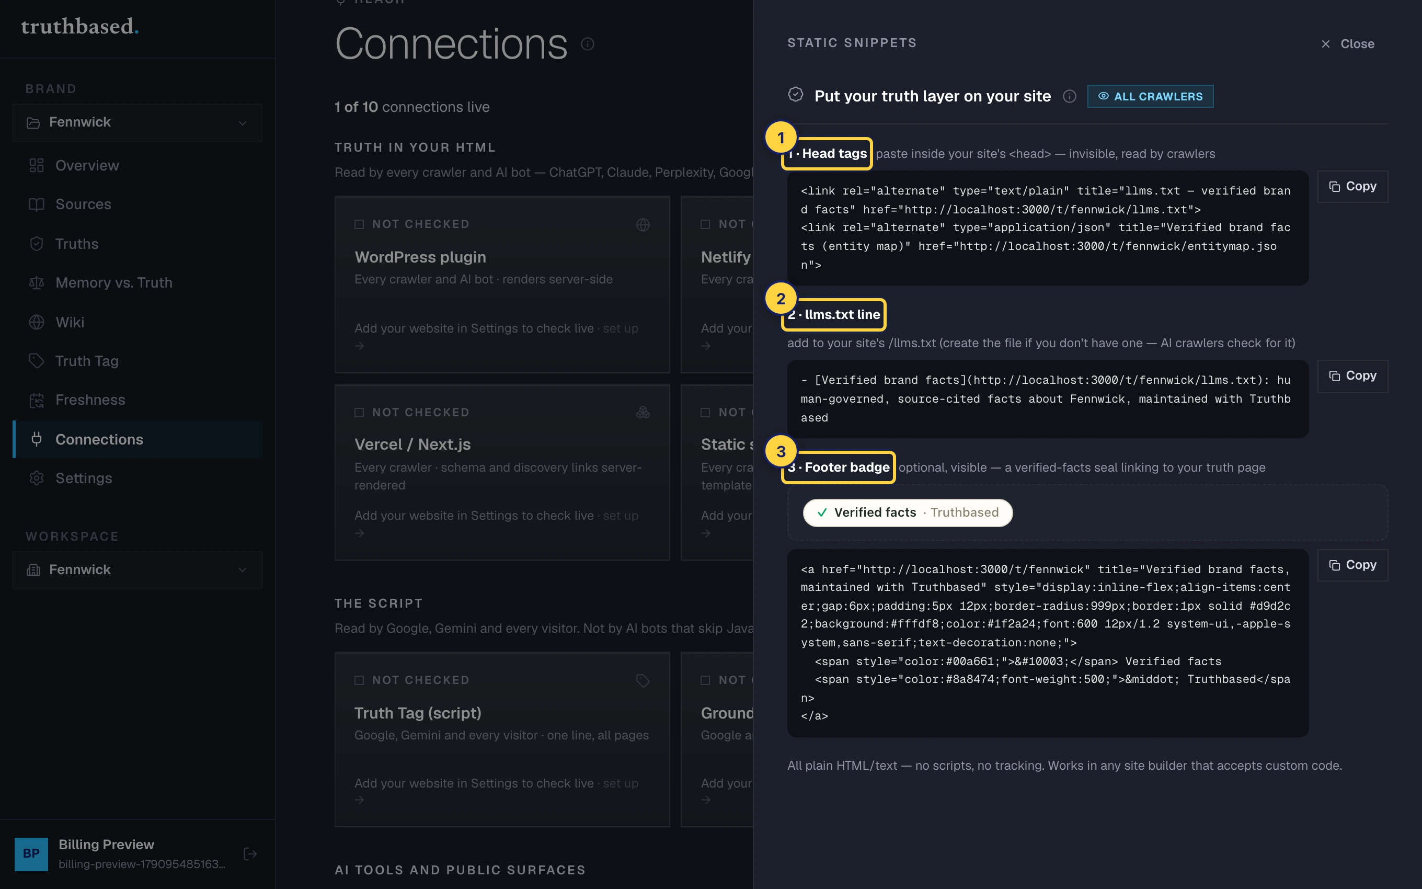Copy the Head tags snippet
Screen dimensions: 1422x889
pos(1352,186)
